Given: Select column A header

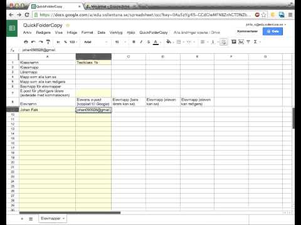Looking at the screenshot, I should (48, 56).
